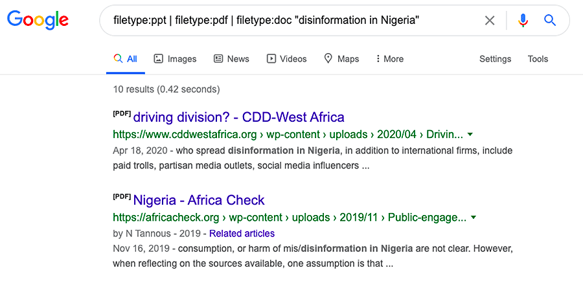Screen dimensions: 583x283
Task: Click the africacheck.org green URL breadcrumb
Action: pyautogui.click(x=290, y=217)
